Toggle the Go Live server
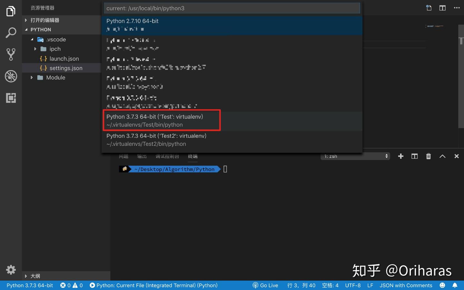Viewport: 464px width, 290px height. pyautogui.click(x=265, y=285)
